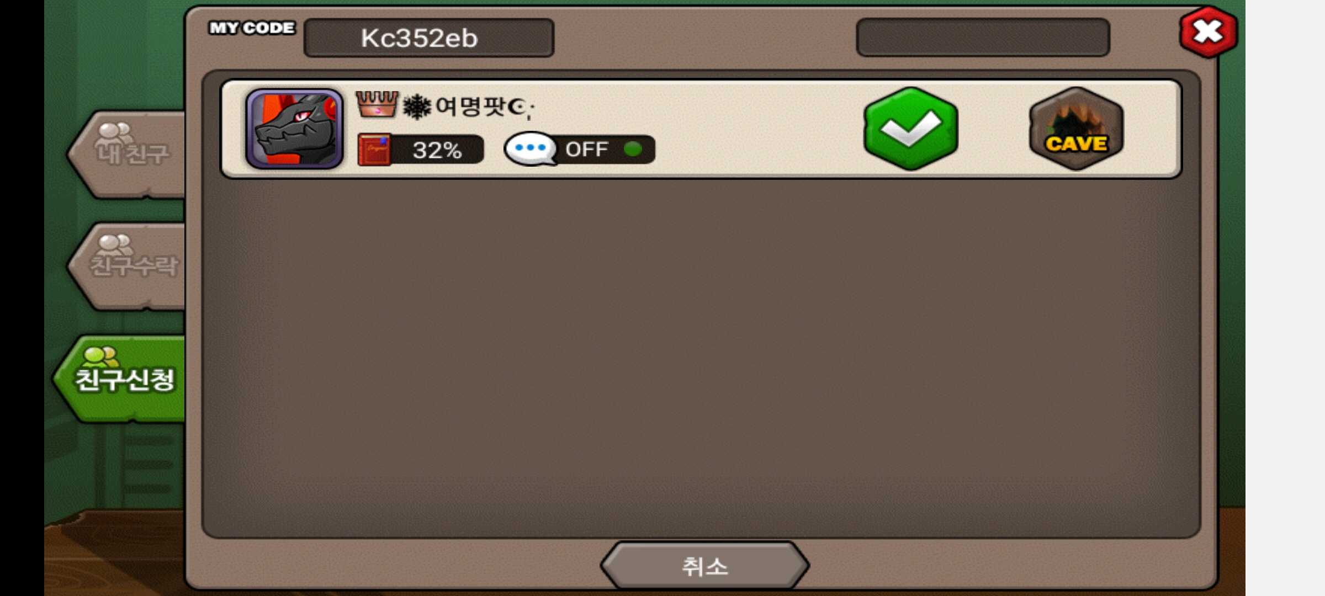This screenshot has width=1325, height=596.
Task: Click the player name 여명팟
Action: 470,107
